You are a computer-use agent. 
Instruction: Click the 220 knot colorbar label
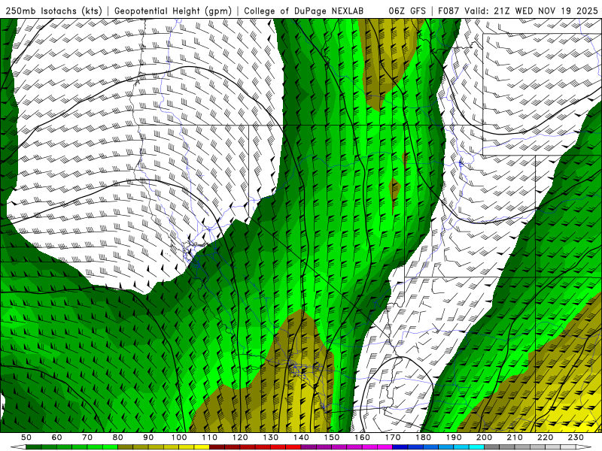546,437
